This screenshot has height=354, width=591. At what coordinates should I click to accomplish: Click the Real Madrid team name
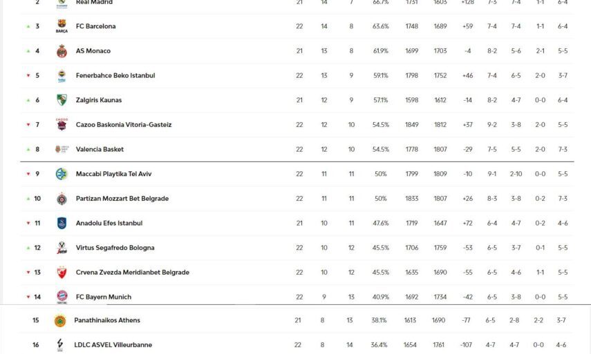(94, 3)
